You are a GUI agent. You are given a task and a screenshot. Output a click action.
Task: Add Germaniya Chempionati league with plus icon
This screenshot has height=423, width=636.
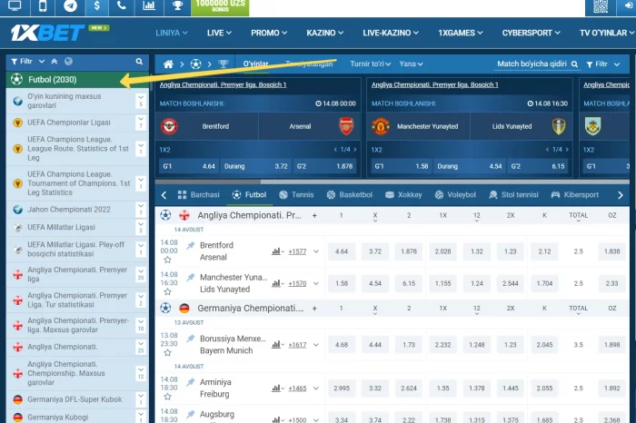point(314,309)
